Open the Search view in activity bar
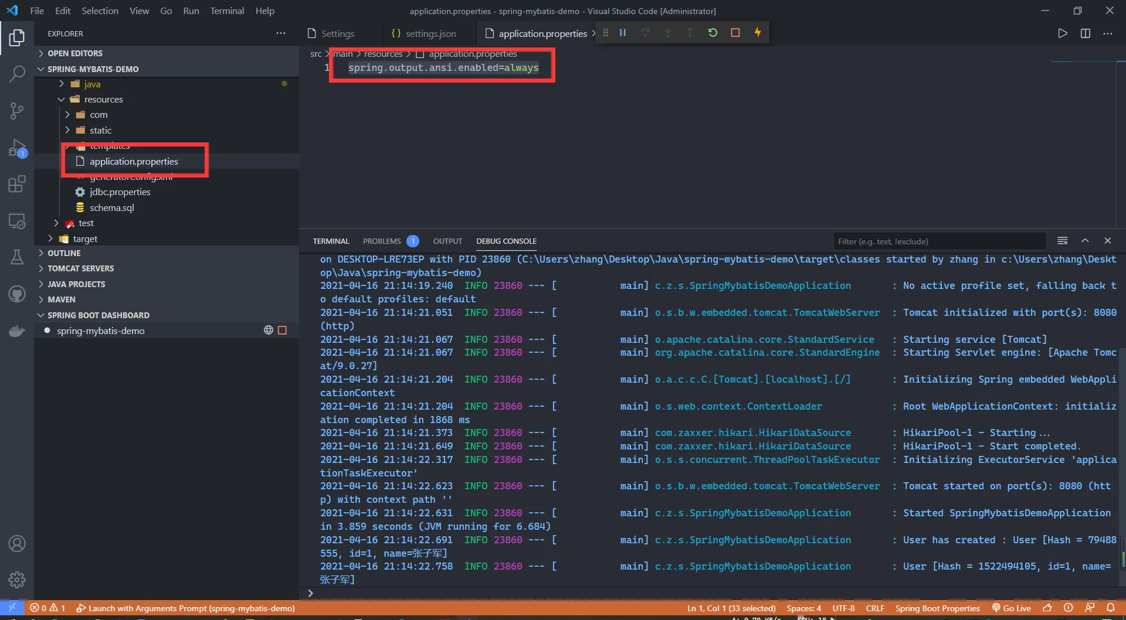Screen dimensions: 1126x620 (x=17, y=74)
